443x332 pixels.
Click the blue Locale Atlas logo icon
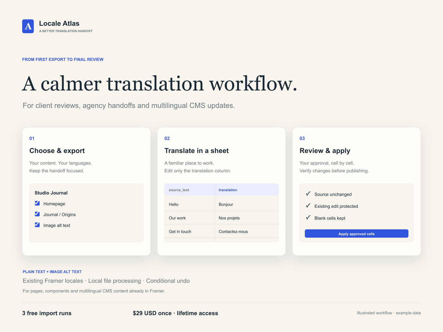(28, 26)
